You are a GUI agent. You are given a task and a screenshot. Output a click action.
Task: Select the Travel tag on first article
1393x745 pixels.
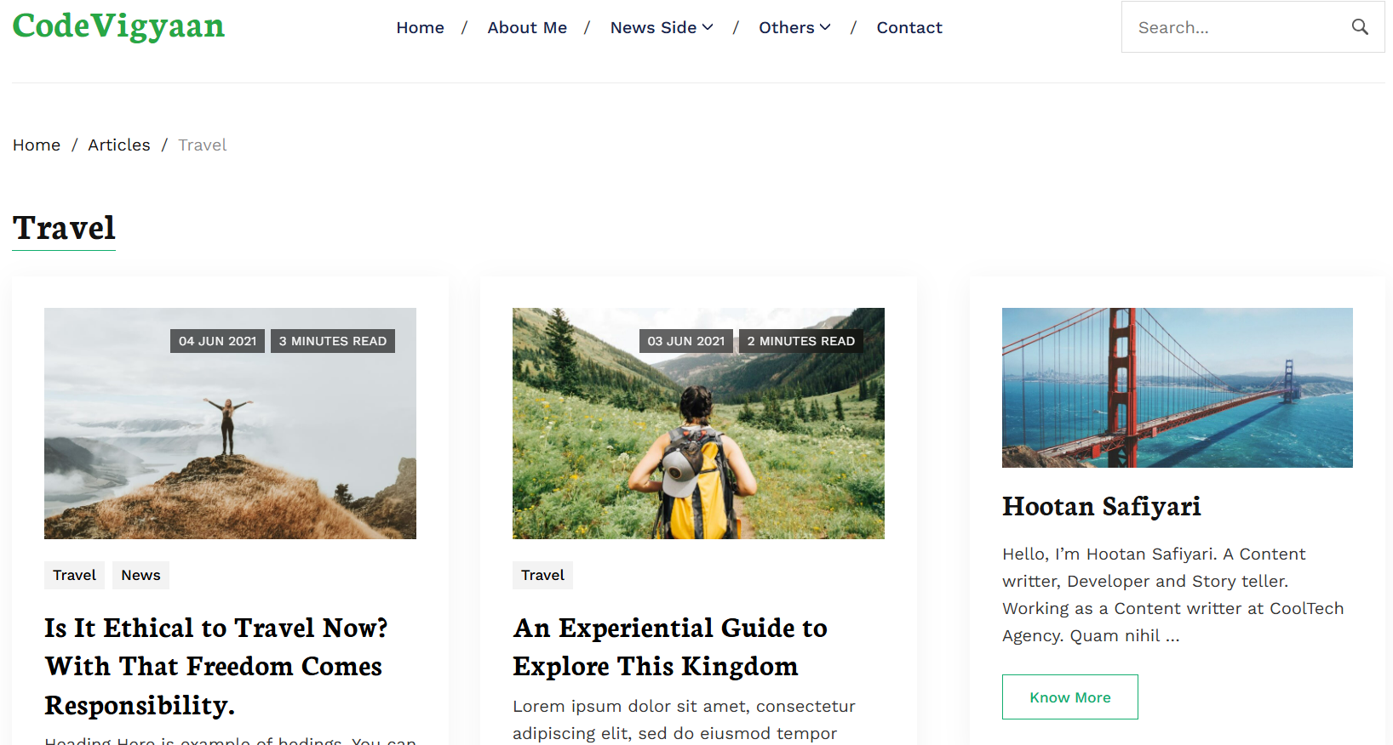[x=74, y=576]
